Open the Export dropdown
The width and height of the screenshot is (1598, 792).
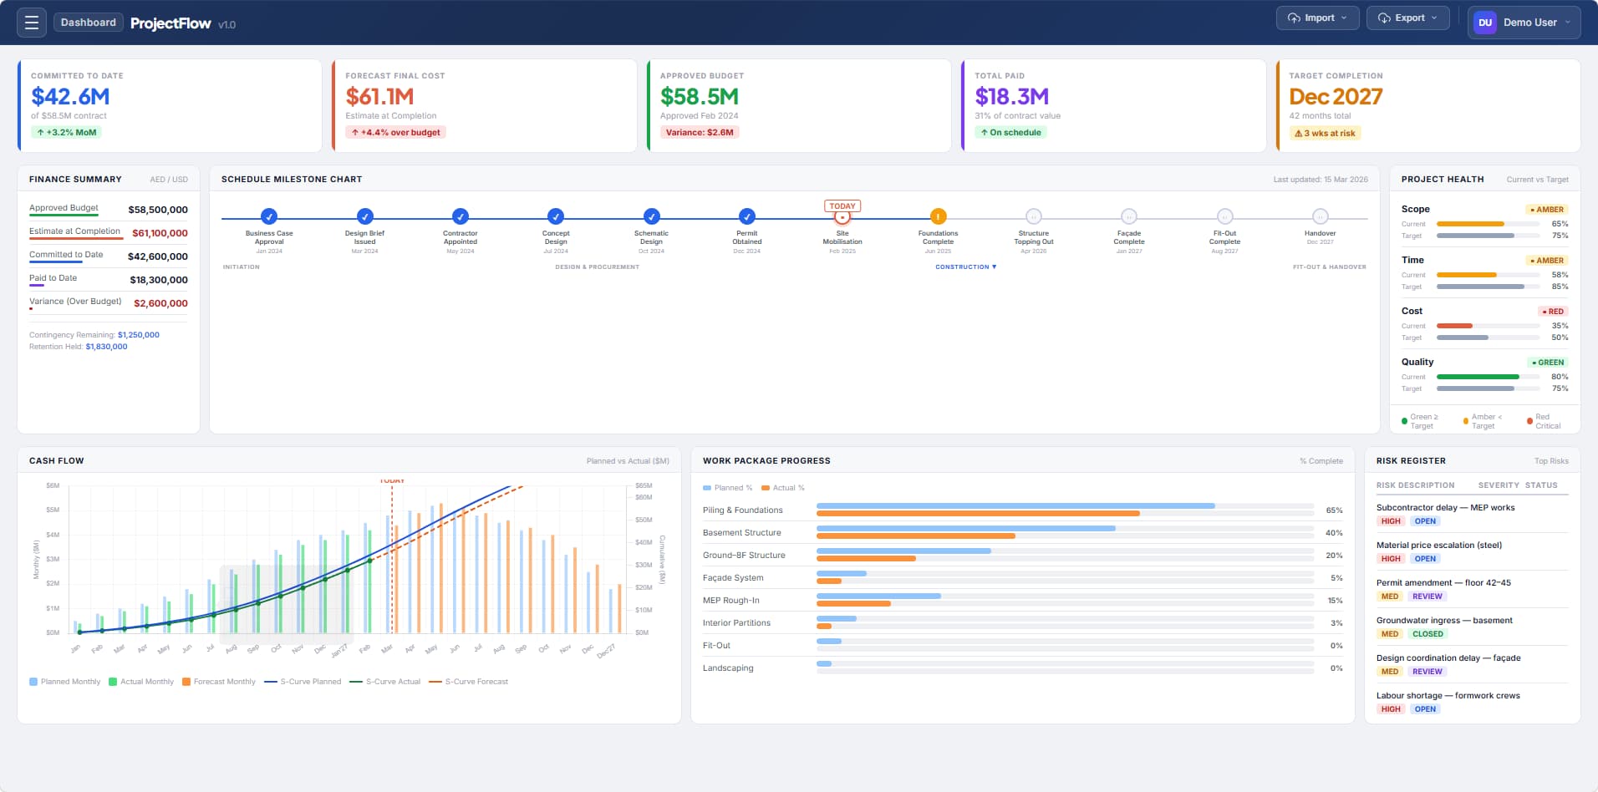1407,18
